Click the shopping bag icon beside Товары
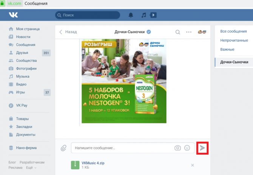Screen dimensions: 253x175 [11, 118]
